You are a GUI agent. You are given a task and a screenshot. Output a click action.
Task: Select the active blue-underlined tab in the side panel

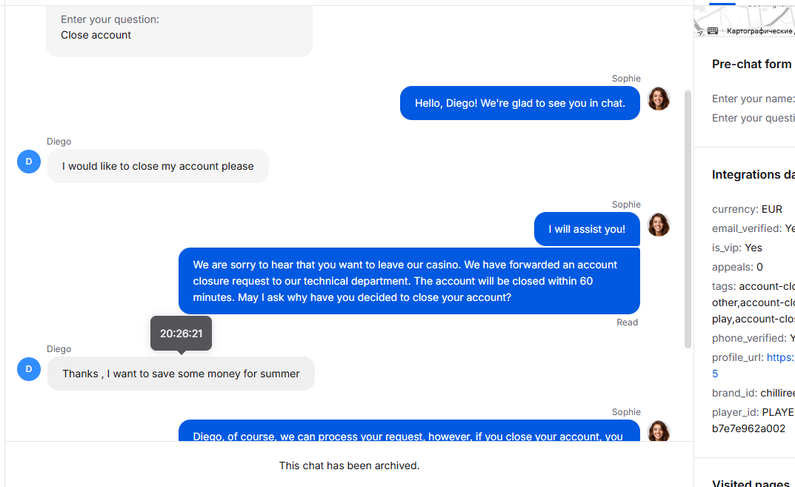pyautogui.click(x=722, y=4)
